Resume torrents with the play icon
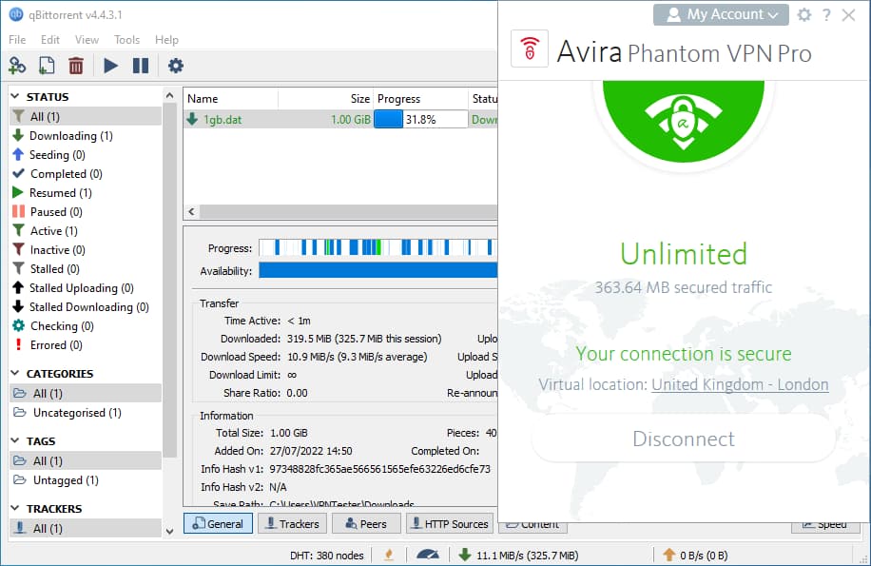The height and width of the screenshot is (566, 871). pos(110,66)
